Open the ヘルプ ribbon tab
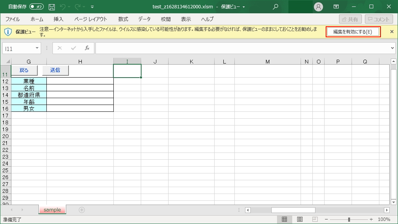This screenshot has width=398, height=224. 207,19
